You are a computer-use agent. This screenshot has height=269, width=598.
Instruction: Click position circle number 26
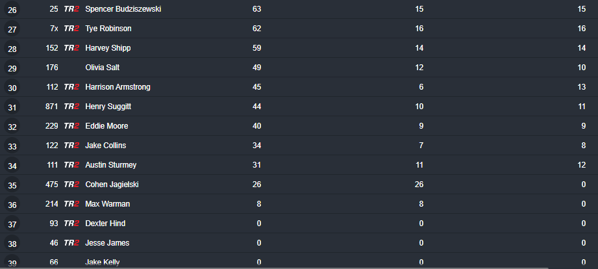click(x=12, y=10)
